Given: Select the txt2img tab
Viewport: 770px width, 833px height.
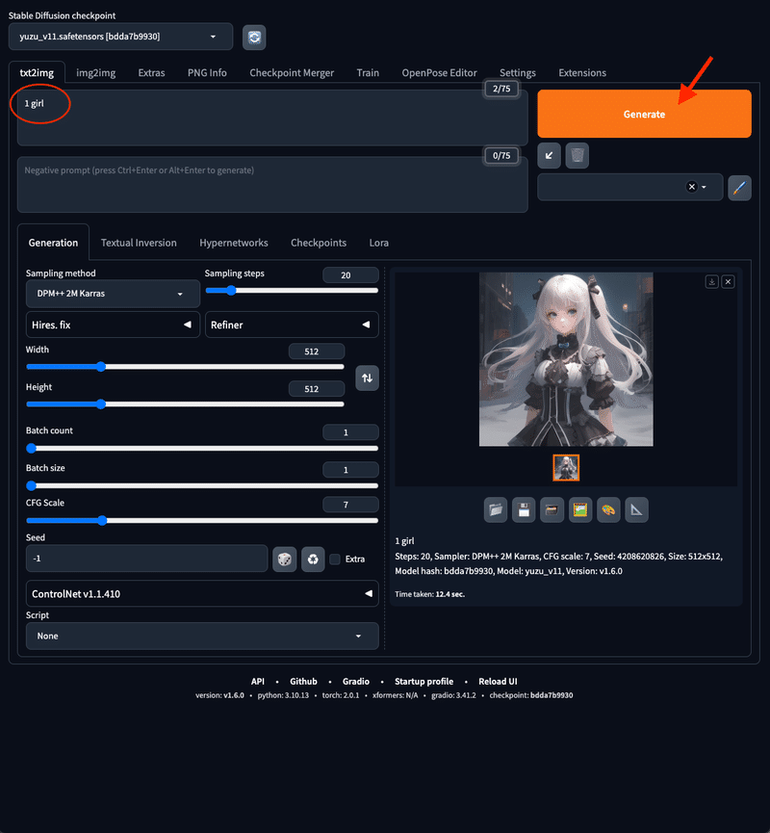Looking at the screenshot, I should (37, 73).
